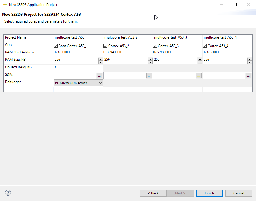Toggle the Cortex-A53_2 core checkbox
Image resolution: width=256 pixels, height=201 pixels.
[106, 46]
